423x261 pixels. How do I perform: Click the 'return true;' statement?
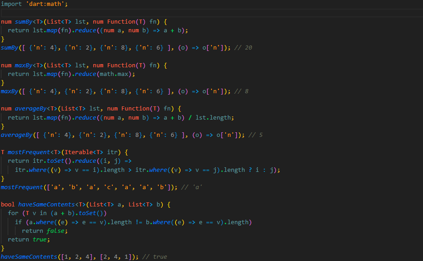tap(29, 240)
